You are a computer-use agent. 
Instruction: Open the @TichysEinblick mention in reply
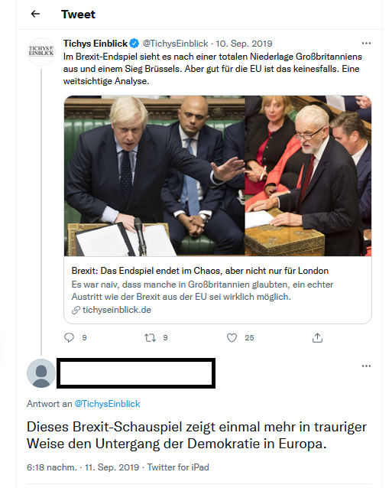(107, 404)
